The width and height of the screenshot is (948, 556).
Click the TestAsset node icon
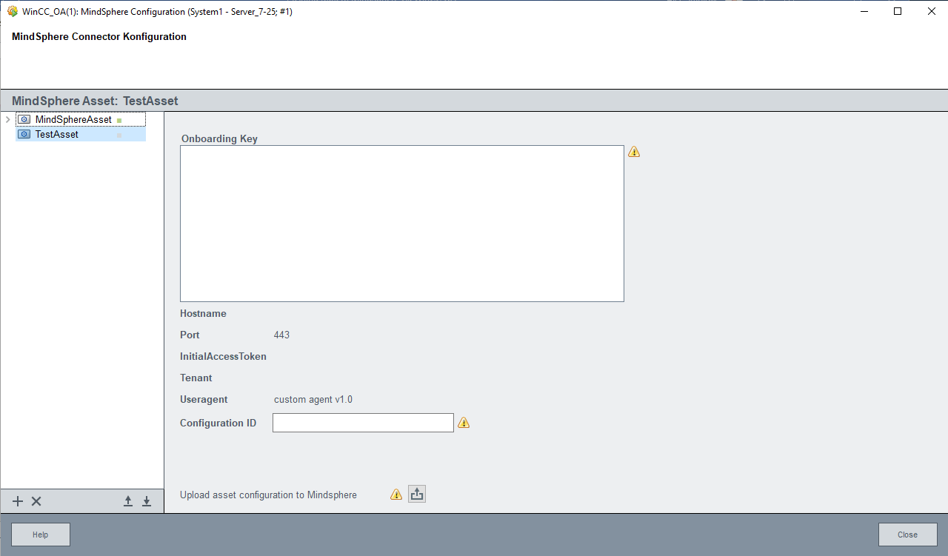tap(24, 134)
